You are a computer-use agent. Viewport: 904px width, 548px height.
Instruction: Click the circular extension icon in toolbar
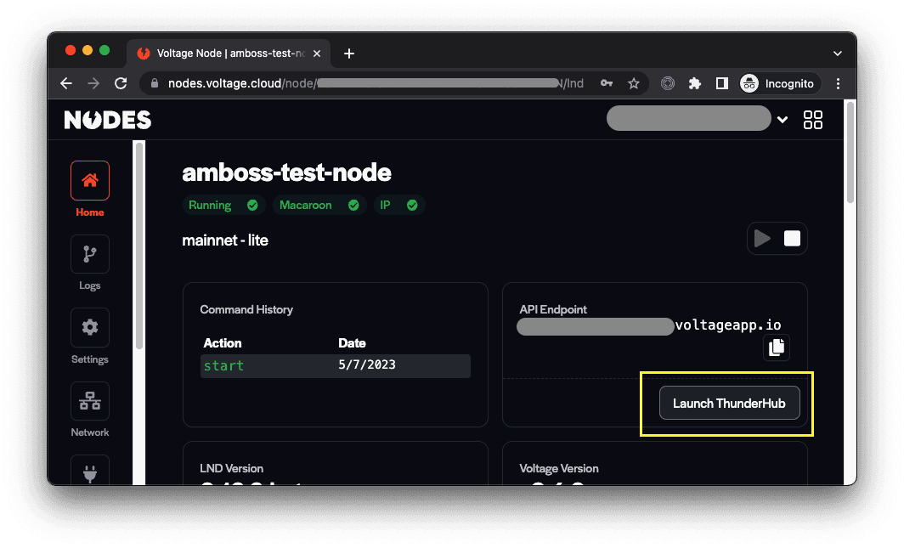coord(668,83)
